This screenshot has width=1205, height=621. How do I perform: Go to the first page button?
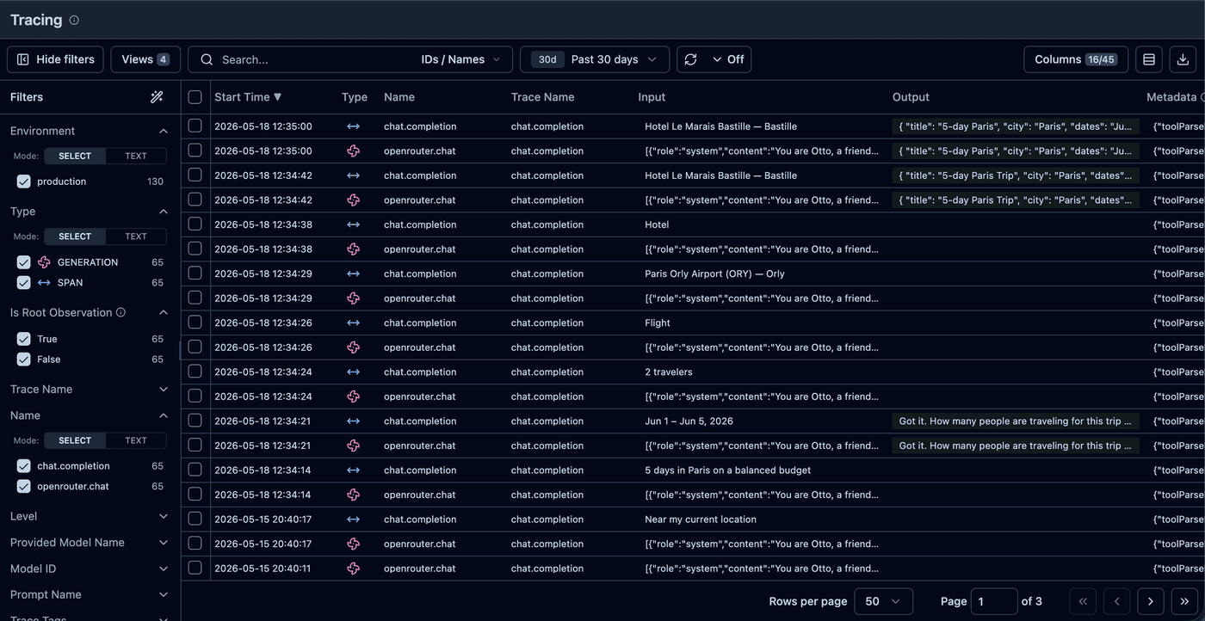[1083, 601]
